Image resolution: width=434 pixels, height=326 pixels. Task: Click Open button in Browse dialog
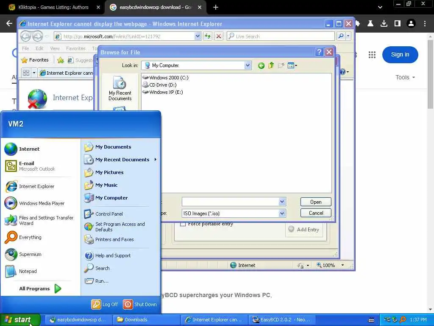click(316, 202)
